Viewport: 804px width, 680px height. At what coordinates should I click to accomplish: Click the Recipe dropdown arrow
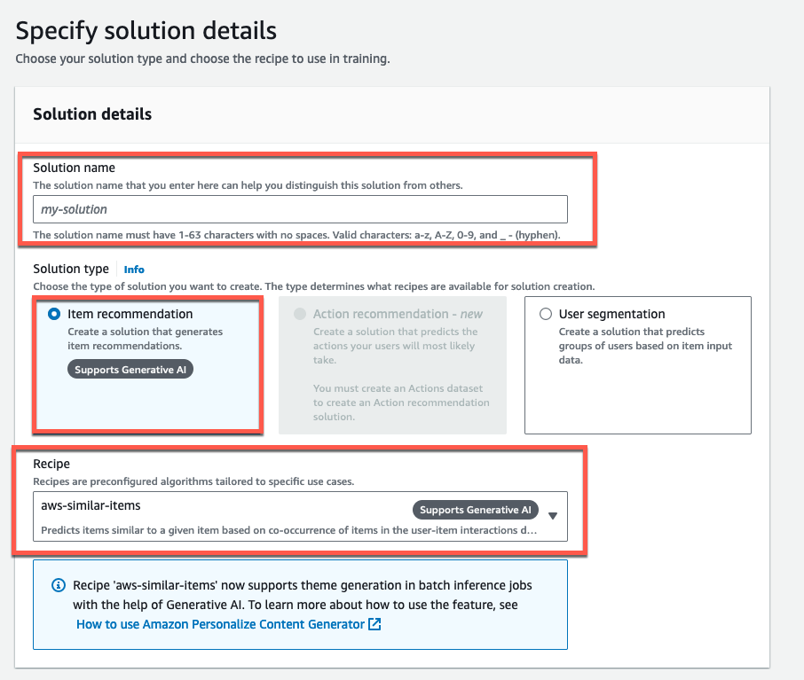pos(553,515)
